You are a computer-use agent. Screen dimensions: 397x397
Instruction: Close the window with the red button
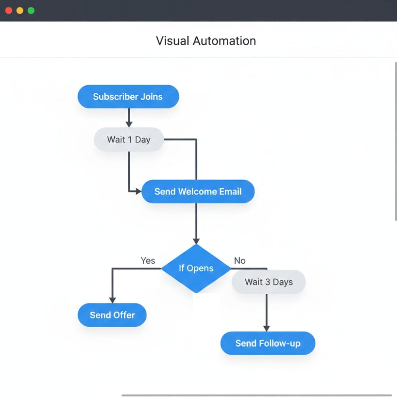pyautogui.click(x=9, y=11)
